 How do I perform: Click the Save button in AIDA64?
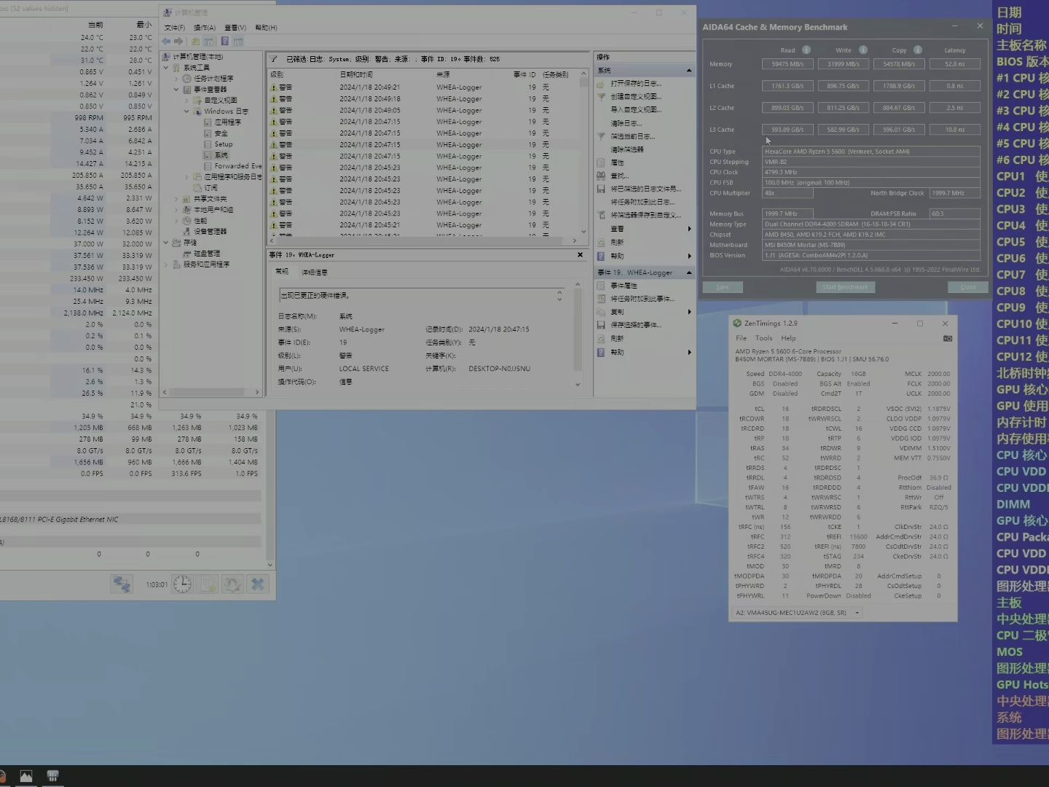pos(723,287)
